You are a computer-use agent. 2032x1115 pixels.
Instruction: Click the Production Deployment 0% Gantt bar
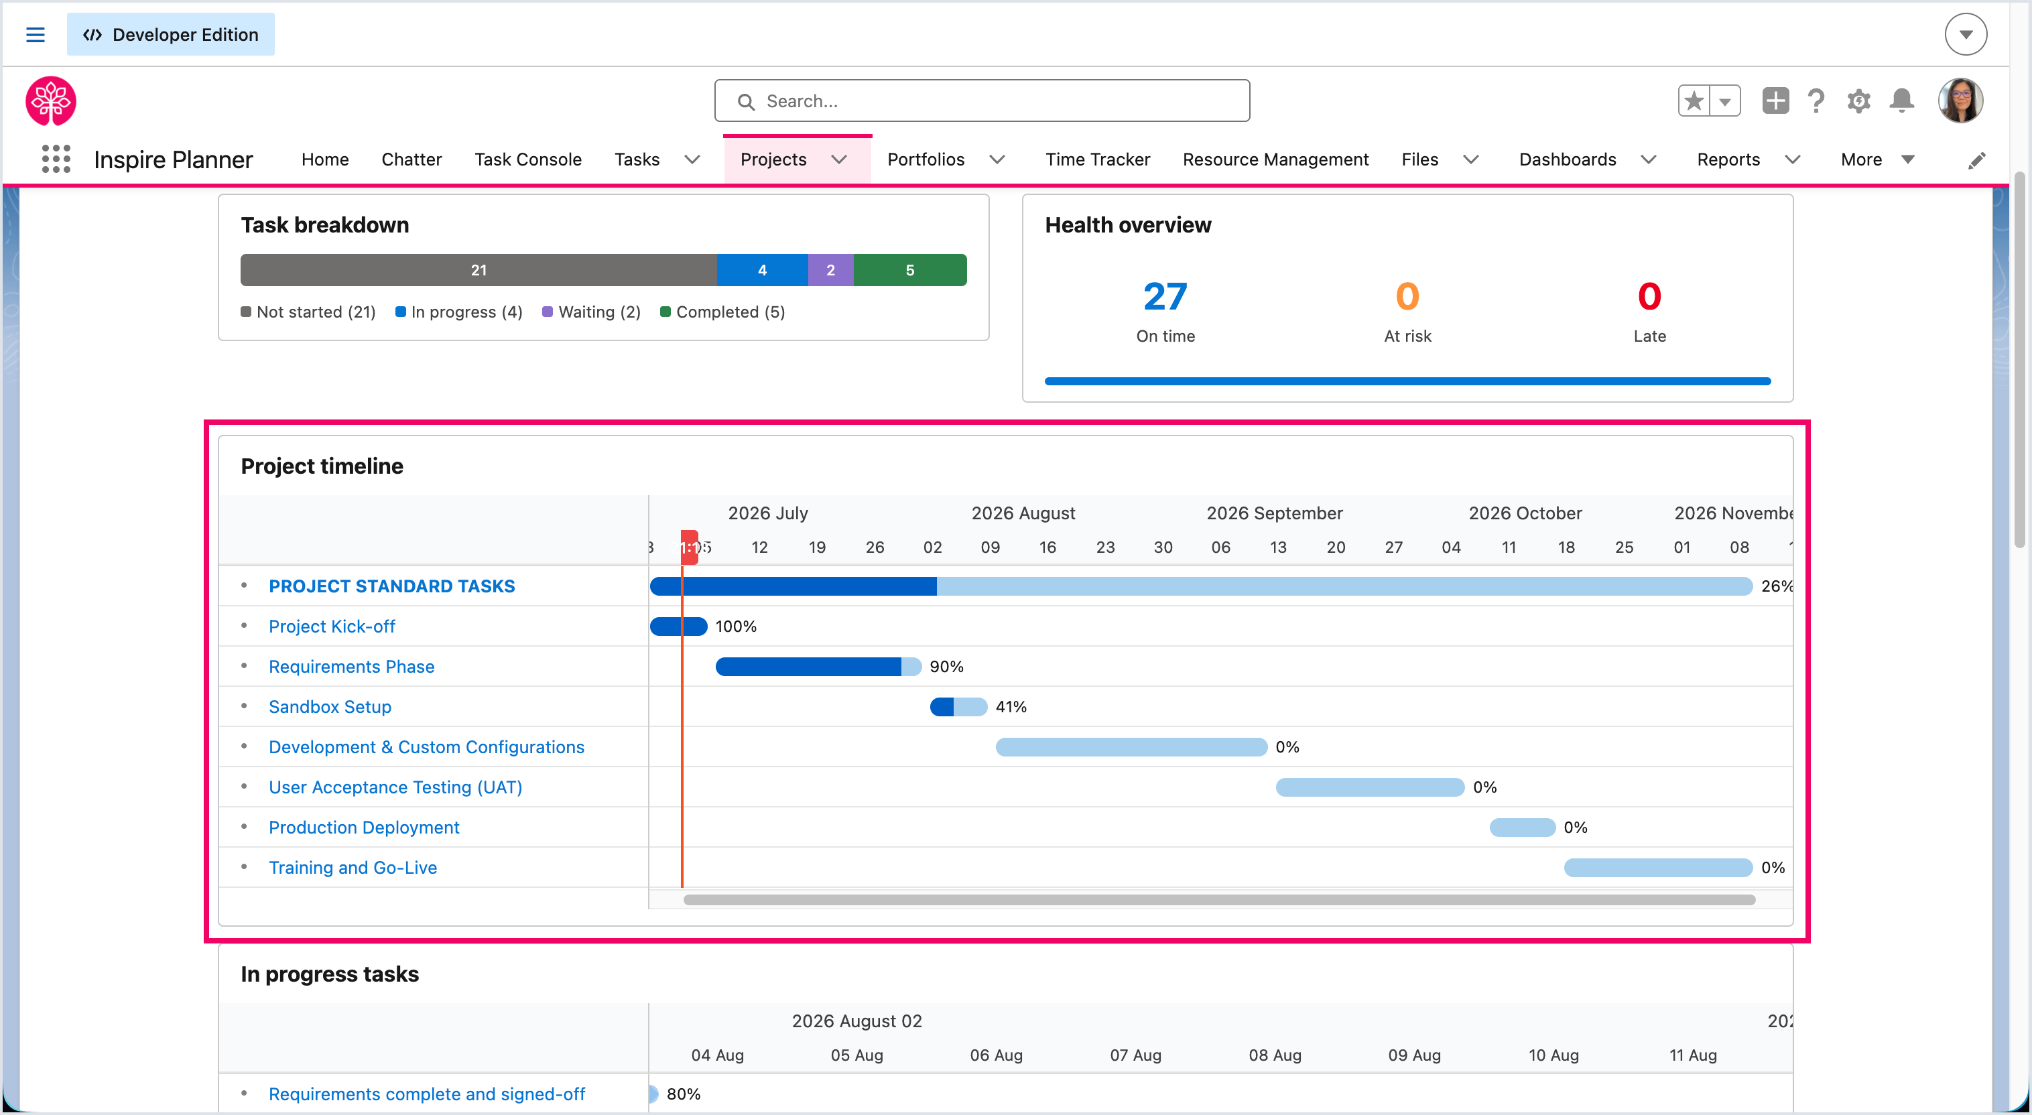click(x=1523, y=827)
